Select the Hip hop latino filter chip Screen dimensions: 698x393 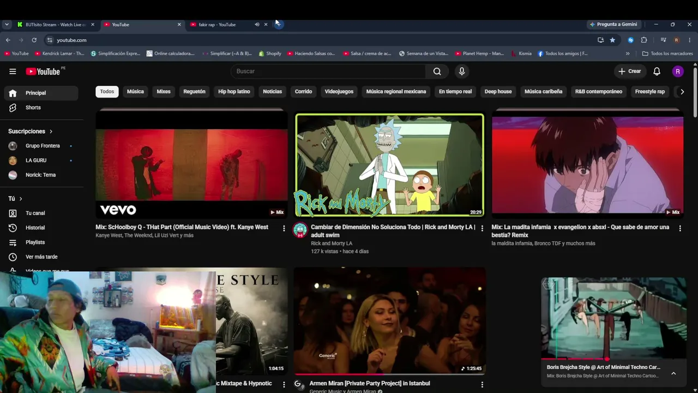[x=234, y=92]
